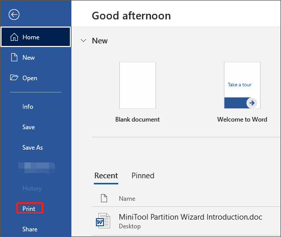
Task: Click the arrow icon on Take a tour
Action: click(252, 103)
